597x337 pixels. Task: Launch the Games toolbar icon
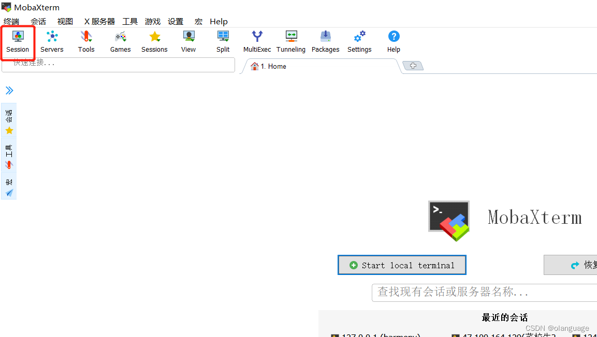coord(120,42)
